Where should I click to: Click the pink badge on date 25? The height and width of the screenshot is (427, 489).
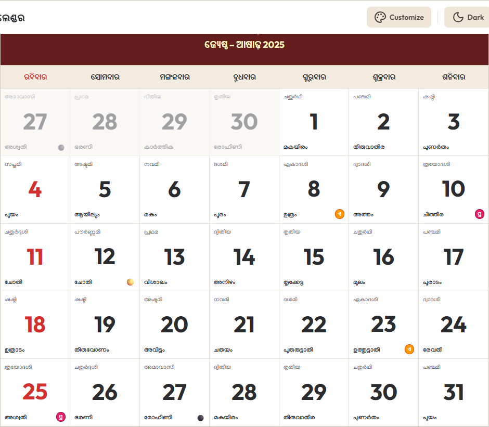pos(61,417)
